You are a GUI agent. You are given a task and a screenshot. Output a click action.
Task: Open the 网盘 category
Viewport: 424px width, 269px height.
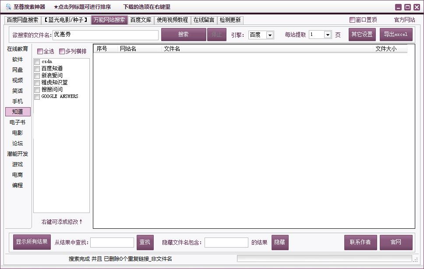18,70
